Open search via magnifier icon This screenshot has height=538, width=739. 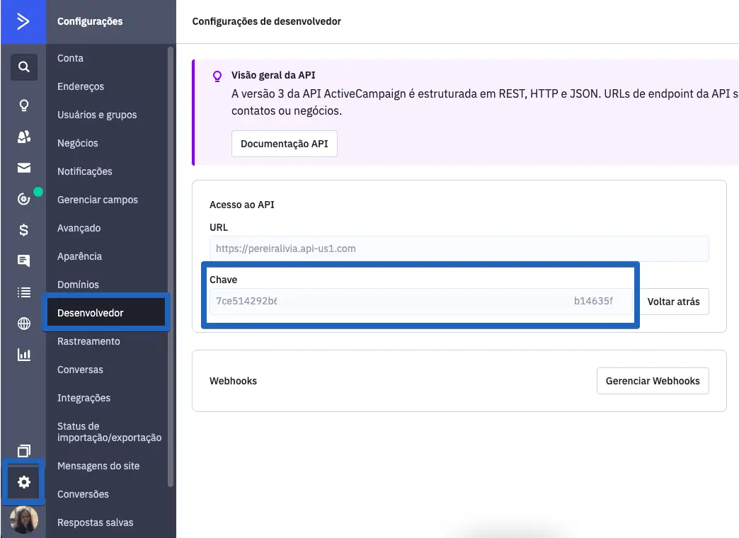click(x=23, y=67)
